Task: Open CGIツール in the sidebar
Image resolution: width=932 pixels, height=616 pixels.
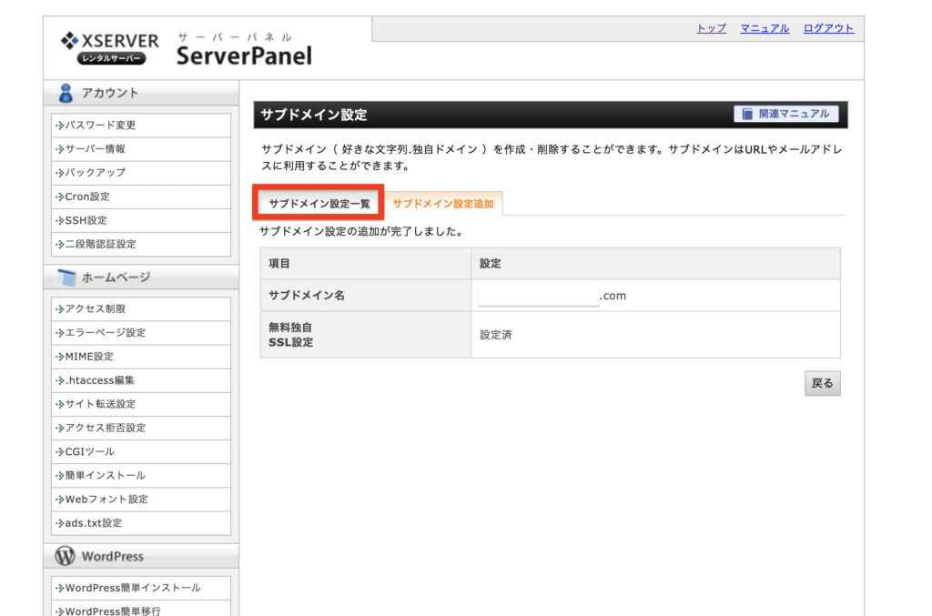Action: click(x=141, y=451)
